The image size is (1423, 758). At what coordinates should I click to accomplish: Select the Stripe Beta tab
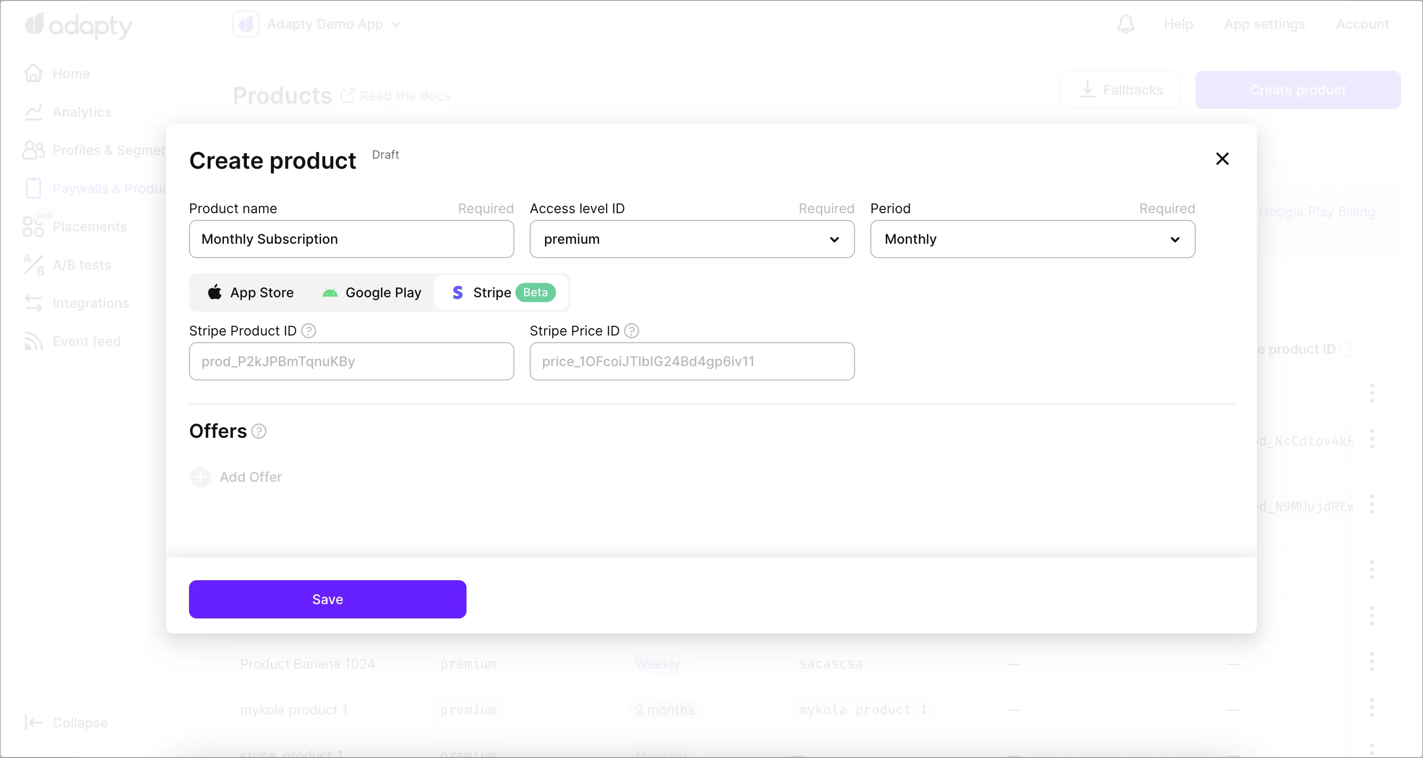coord(501,293)
